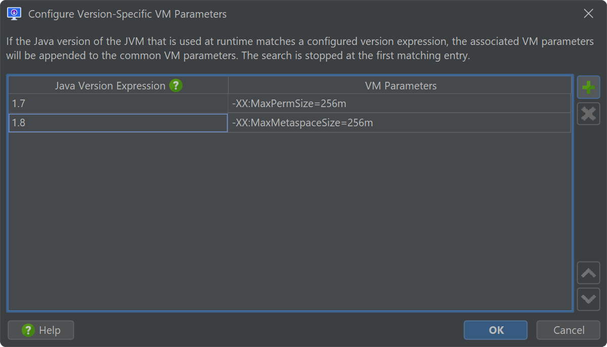
Task: Select the 1.7 version expression cell
Action: click(118, 104)
